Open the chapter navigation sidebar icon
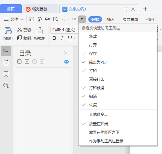The image size is (162, 154). [6, 63]
